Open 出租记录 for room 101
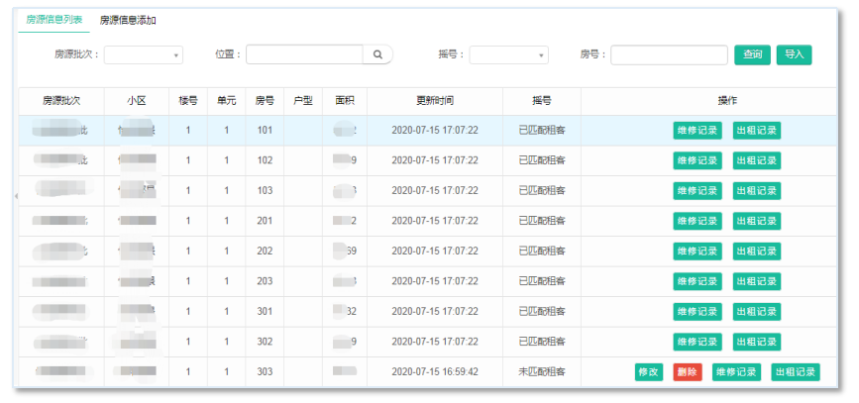 [x=756, y=130]
